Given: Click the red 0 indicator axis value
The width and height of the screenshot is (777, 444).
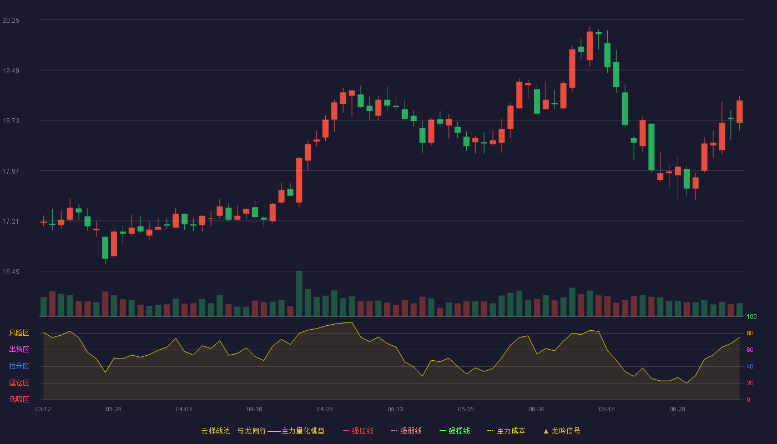Looking at the screenshot, I should pyautogui.click(x=748, y=400).
